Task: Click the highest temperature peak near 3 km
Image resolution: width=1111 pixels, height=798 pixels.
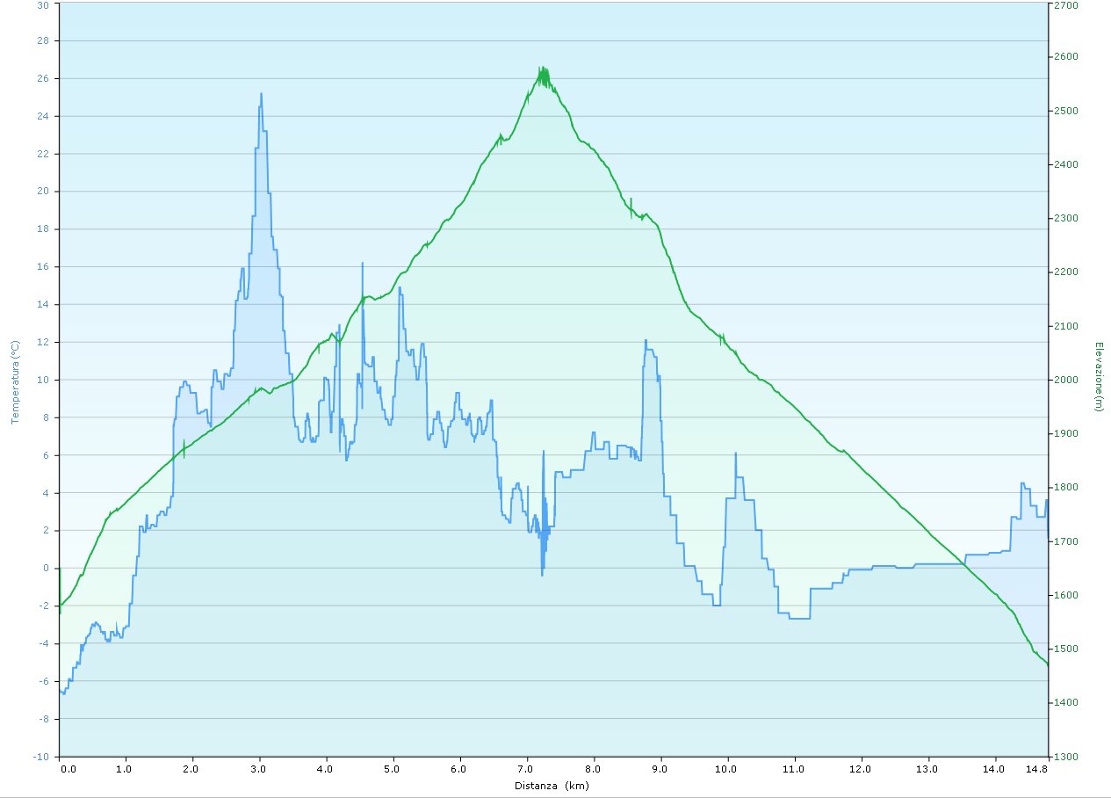Action: coord(261,94)
